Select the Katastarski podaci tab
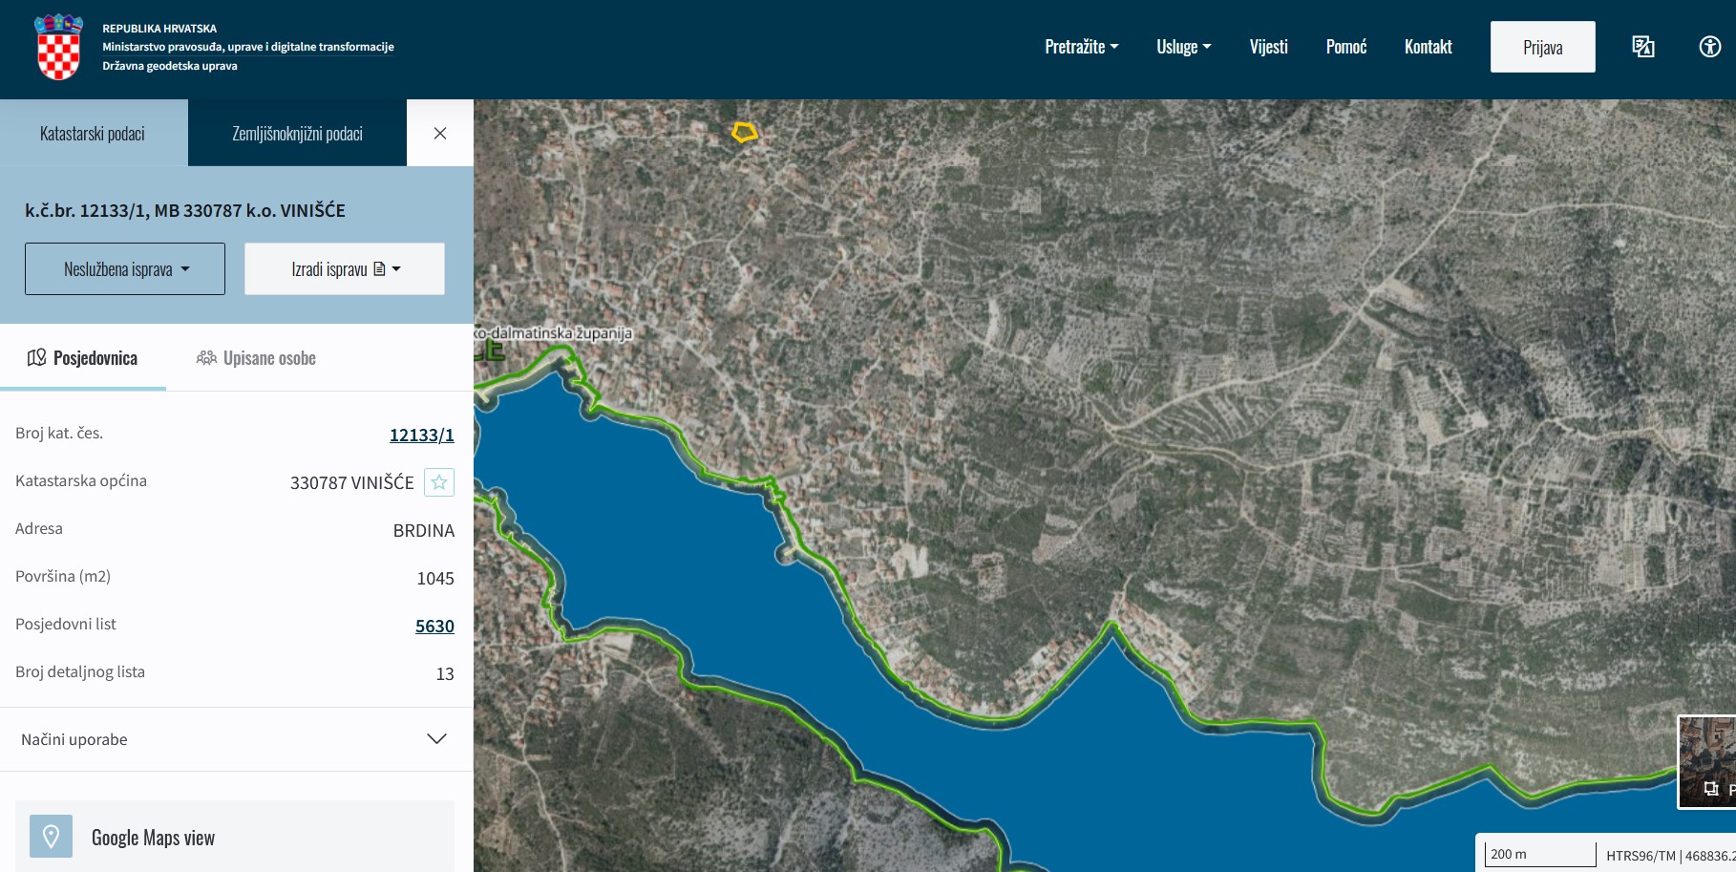 tap(93, 134)
